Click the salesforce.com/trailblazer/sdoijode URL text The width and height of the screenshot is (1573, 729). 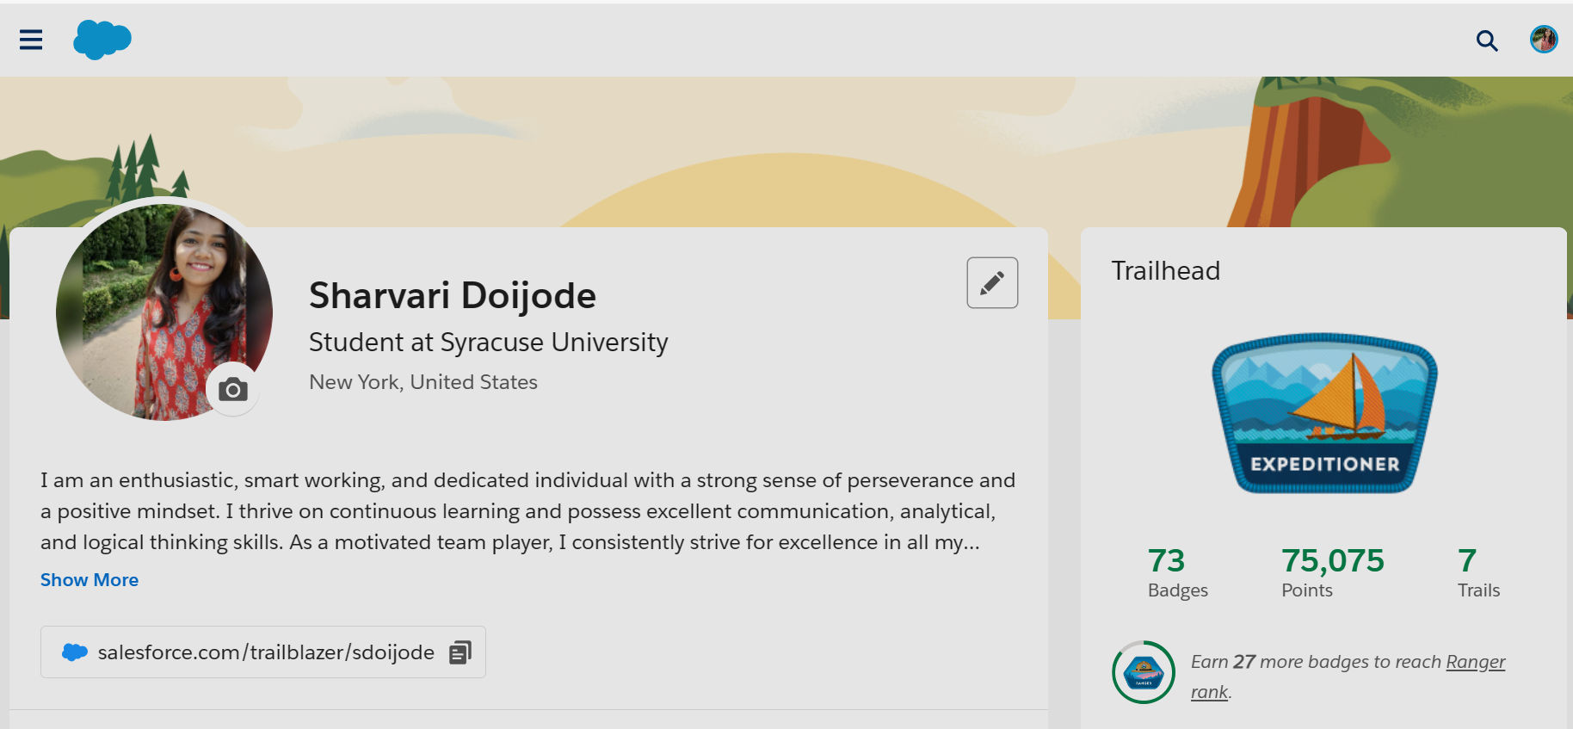click(x=266, y=652)
